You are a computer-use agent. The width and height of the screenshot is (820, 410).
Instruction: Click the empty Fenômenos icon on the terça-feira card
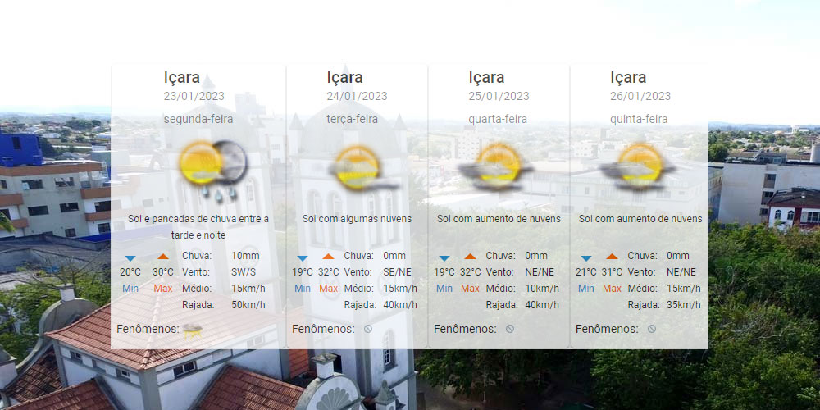pyautogui.click(x=368, y=329)
